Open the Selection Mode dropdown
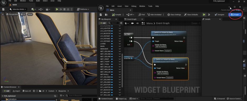The height and width of the screenshot is (101, 247). click(x=18, y=9)
